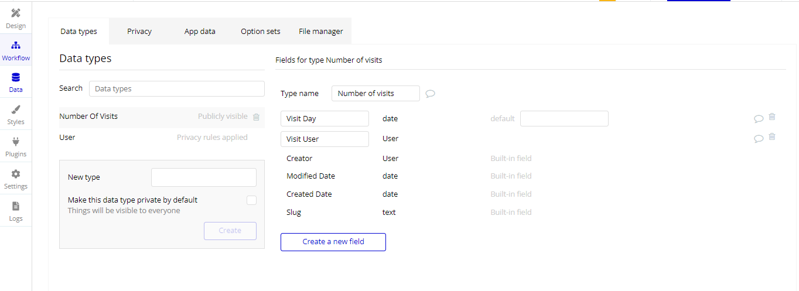The width and height of the screenshot is (799, 291).
Task: Open the Plugins plug icon
Action: (16, 142)
